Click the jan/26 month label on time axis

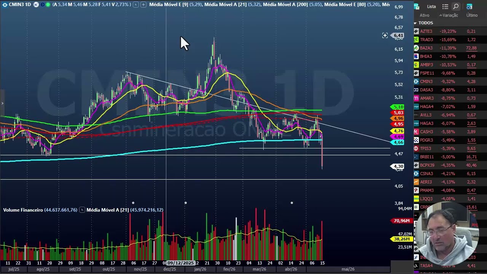click(x=200, y=269)
